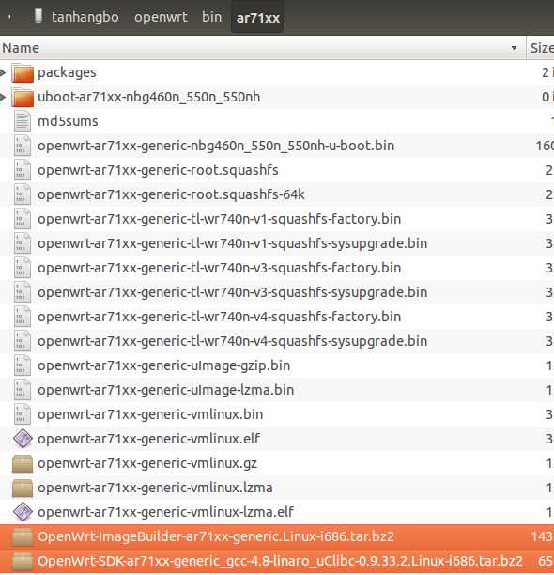Image resolution: width=554 pixels, height=575 pixels.
Task: Click the vmlinux.gz archive icon
Action: pyautogui.click(x=23, y=463)
